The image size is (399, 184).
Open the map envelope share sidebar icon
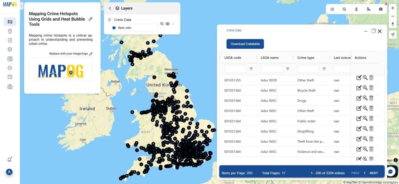coord(10,87)
